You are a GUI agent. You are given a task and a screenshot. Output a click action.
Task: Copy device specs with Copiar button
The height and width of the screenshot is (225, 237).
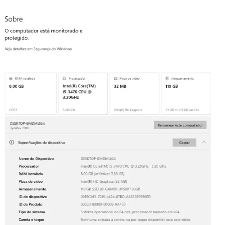point(184,143)
